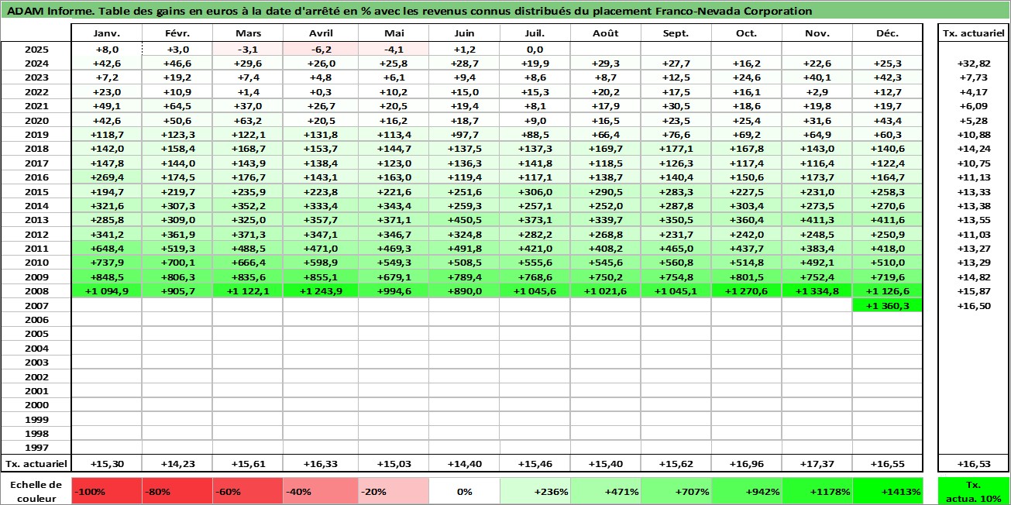This screenshot has width=1011, height=505.
Task: Click the 2016 Janv. cell +269,4
Action: [106, 177]
